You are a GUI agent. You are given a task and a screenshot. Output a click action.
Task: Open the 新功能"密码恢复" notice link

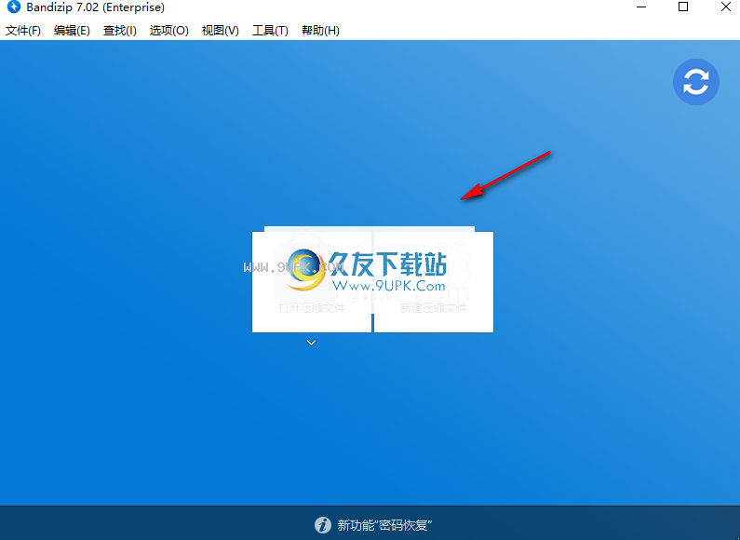(384, 525)
